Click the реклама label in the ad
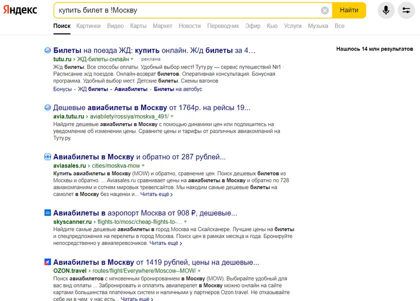 [150, 59]
